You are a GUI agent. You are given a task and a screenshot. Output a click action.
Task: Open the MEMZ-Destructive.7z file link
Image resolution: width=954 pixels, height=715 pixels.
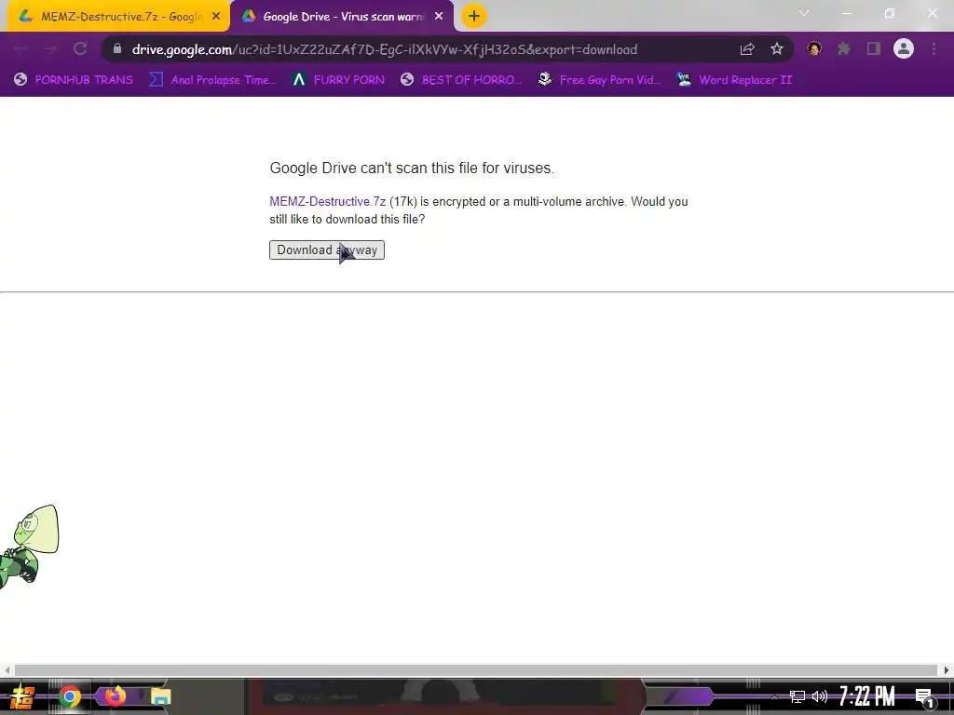tap(327, 201)
